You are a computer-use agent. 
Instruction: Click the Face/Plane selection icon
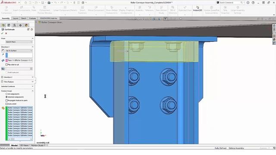tap(3, 60)
